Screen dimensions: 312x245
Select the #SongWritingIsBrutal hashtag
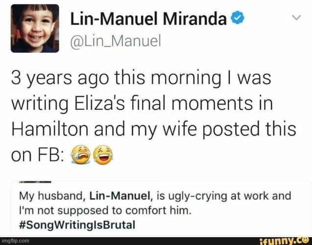(x=77, y=225)
